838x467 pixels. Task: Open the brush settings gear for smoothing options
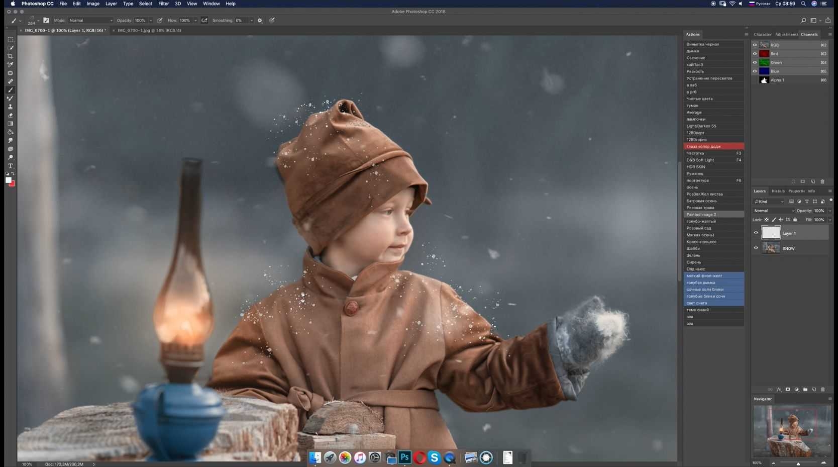260,21
